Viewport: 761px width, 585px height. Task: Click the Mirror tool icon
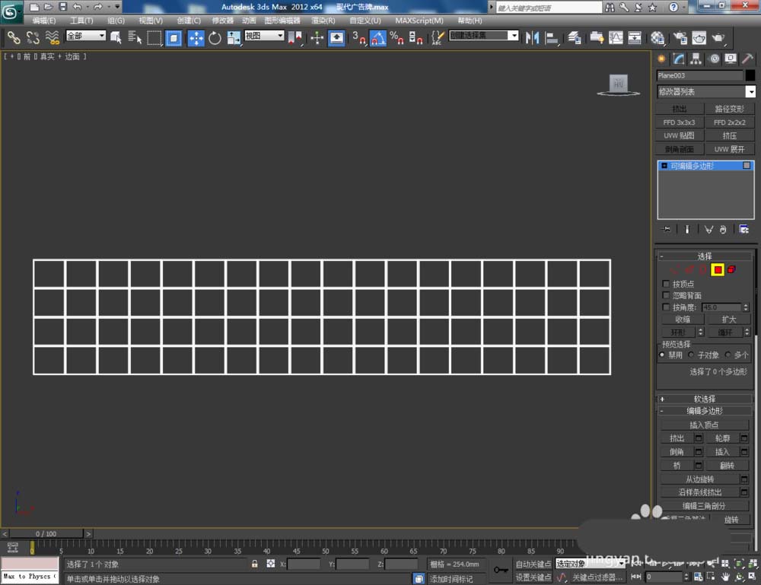coord(532,37)
